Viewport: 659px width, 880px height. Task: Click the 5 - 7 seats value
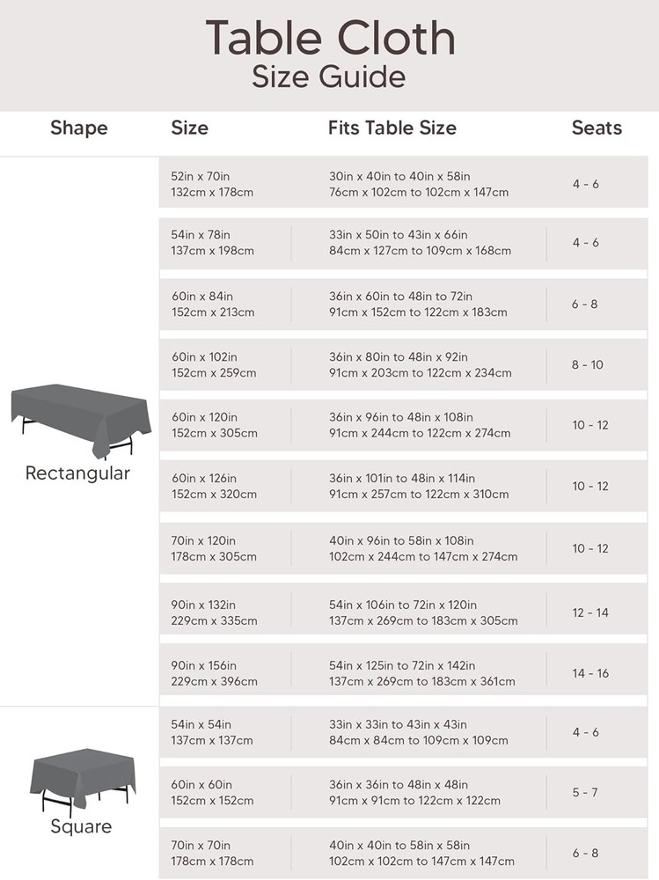click(585, 792)
